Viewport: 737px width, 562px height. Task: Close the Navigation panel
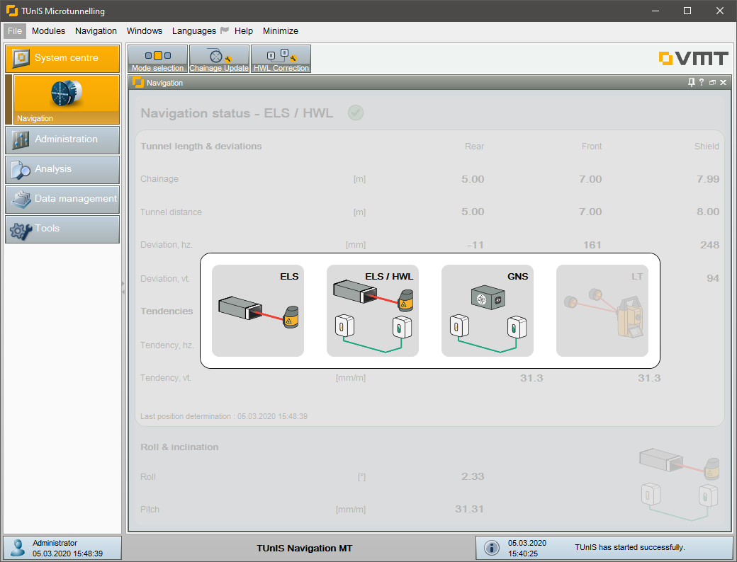click(724, 83)
